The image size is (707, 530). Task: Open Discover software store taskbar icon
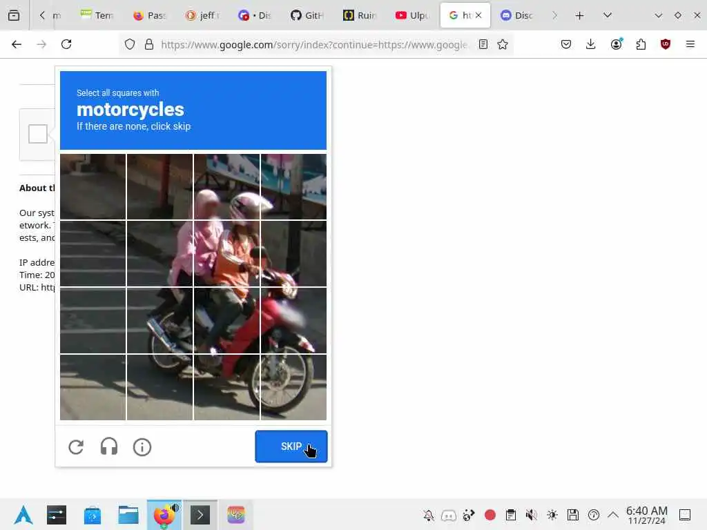click(93, 515)
